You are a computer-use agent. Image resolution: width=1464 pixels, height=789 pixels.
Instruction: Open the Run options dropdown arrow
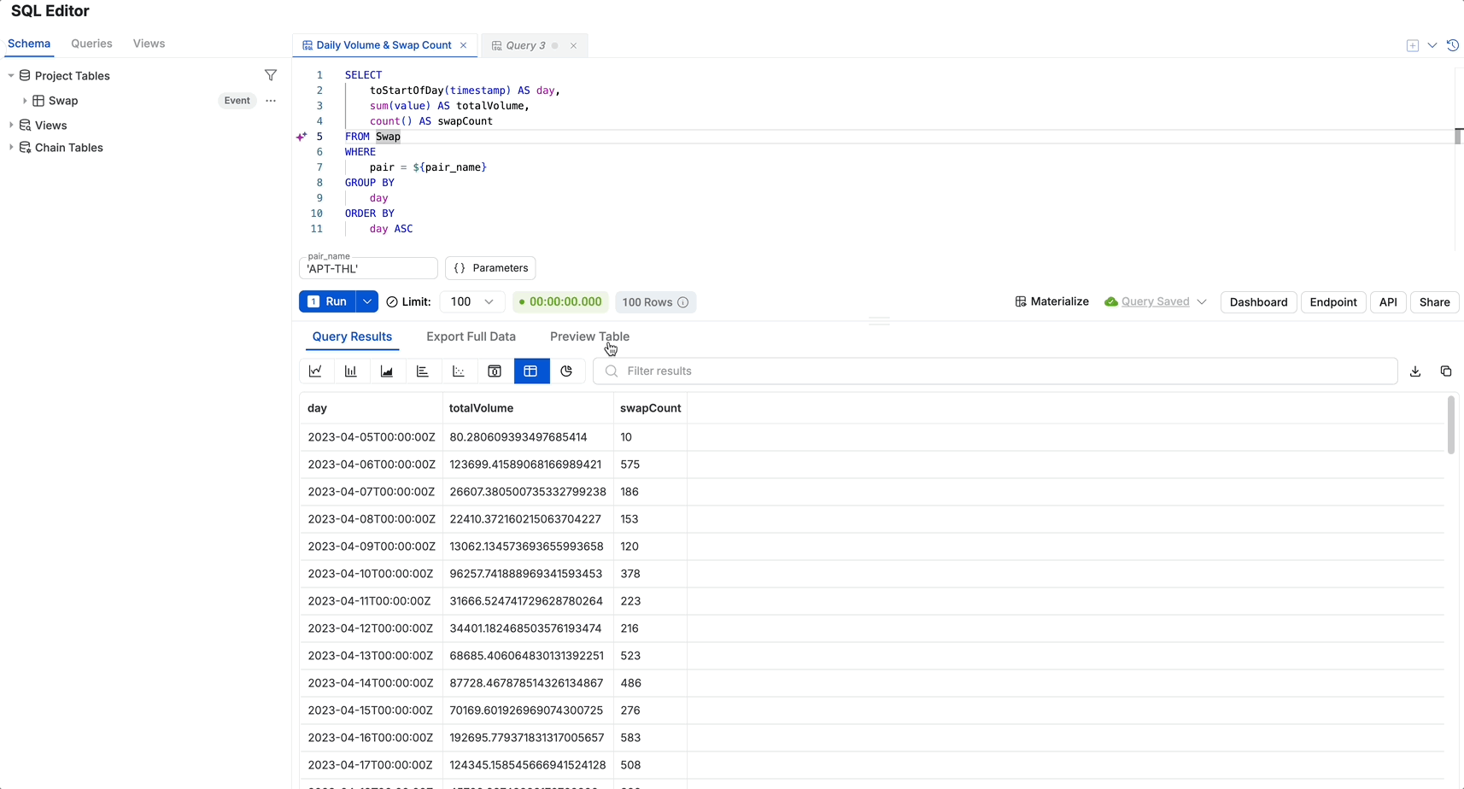[x=367, y=301]
